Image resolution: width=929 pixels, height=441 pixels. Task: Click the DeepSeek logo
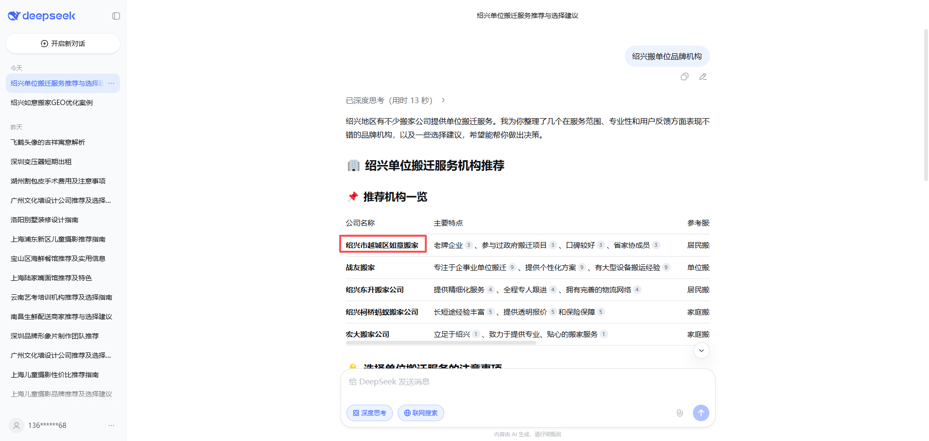click(42, 16)
